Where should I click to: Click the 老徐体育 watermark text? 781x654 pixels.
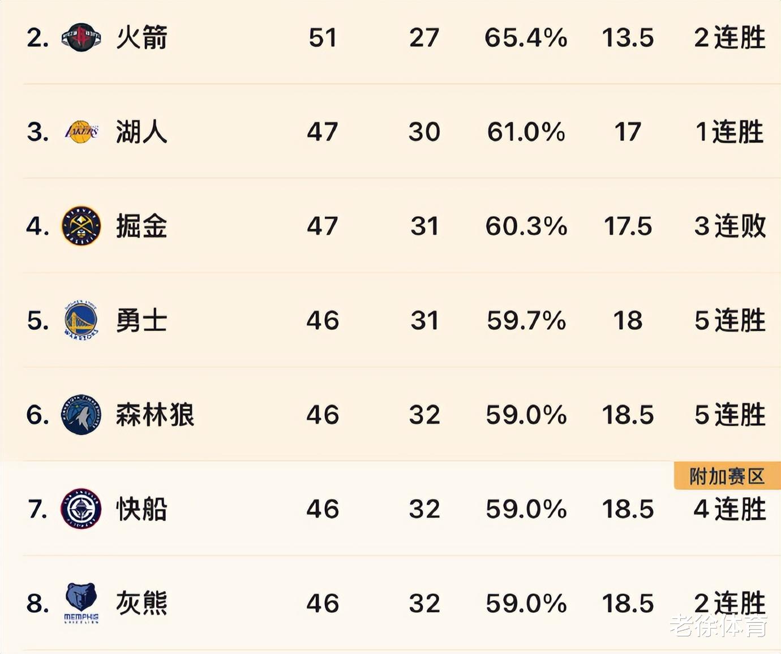pos(719,625)
